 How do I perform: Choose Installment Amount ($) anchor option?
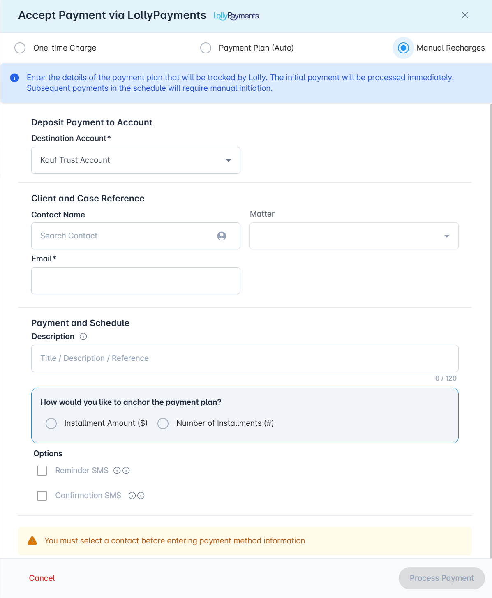pos(51,423)
